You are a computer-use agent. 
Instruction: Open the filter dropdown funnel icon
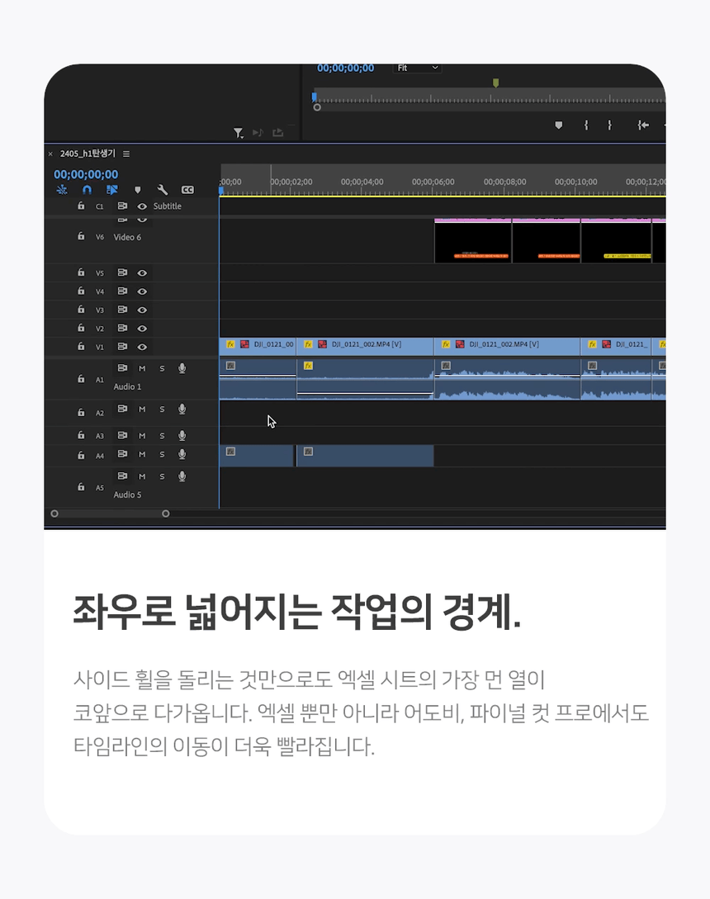pos(238,133)
